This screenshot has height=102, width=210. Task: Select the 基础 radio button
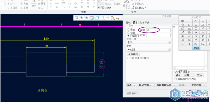pyautogui.click(x=128, y=30)
